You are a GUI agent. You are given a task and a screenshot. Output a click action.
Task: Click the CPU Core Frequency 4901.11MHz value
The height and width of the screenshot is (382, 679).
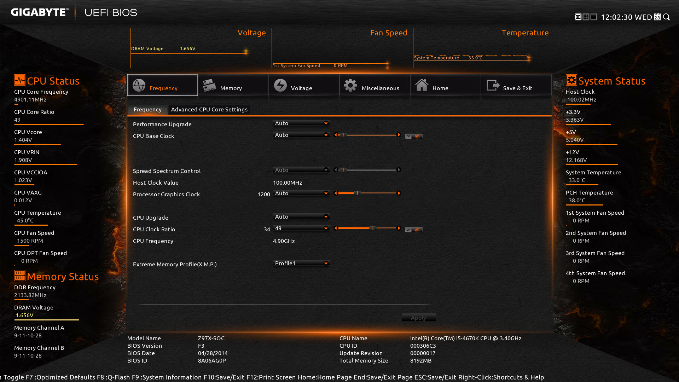tap(30, 100)
